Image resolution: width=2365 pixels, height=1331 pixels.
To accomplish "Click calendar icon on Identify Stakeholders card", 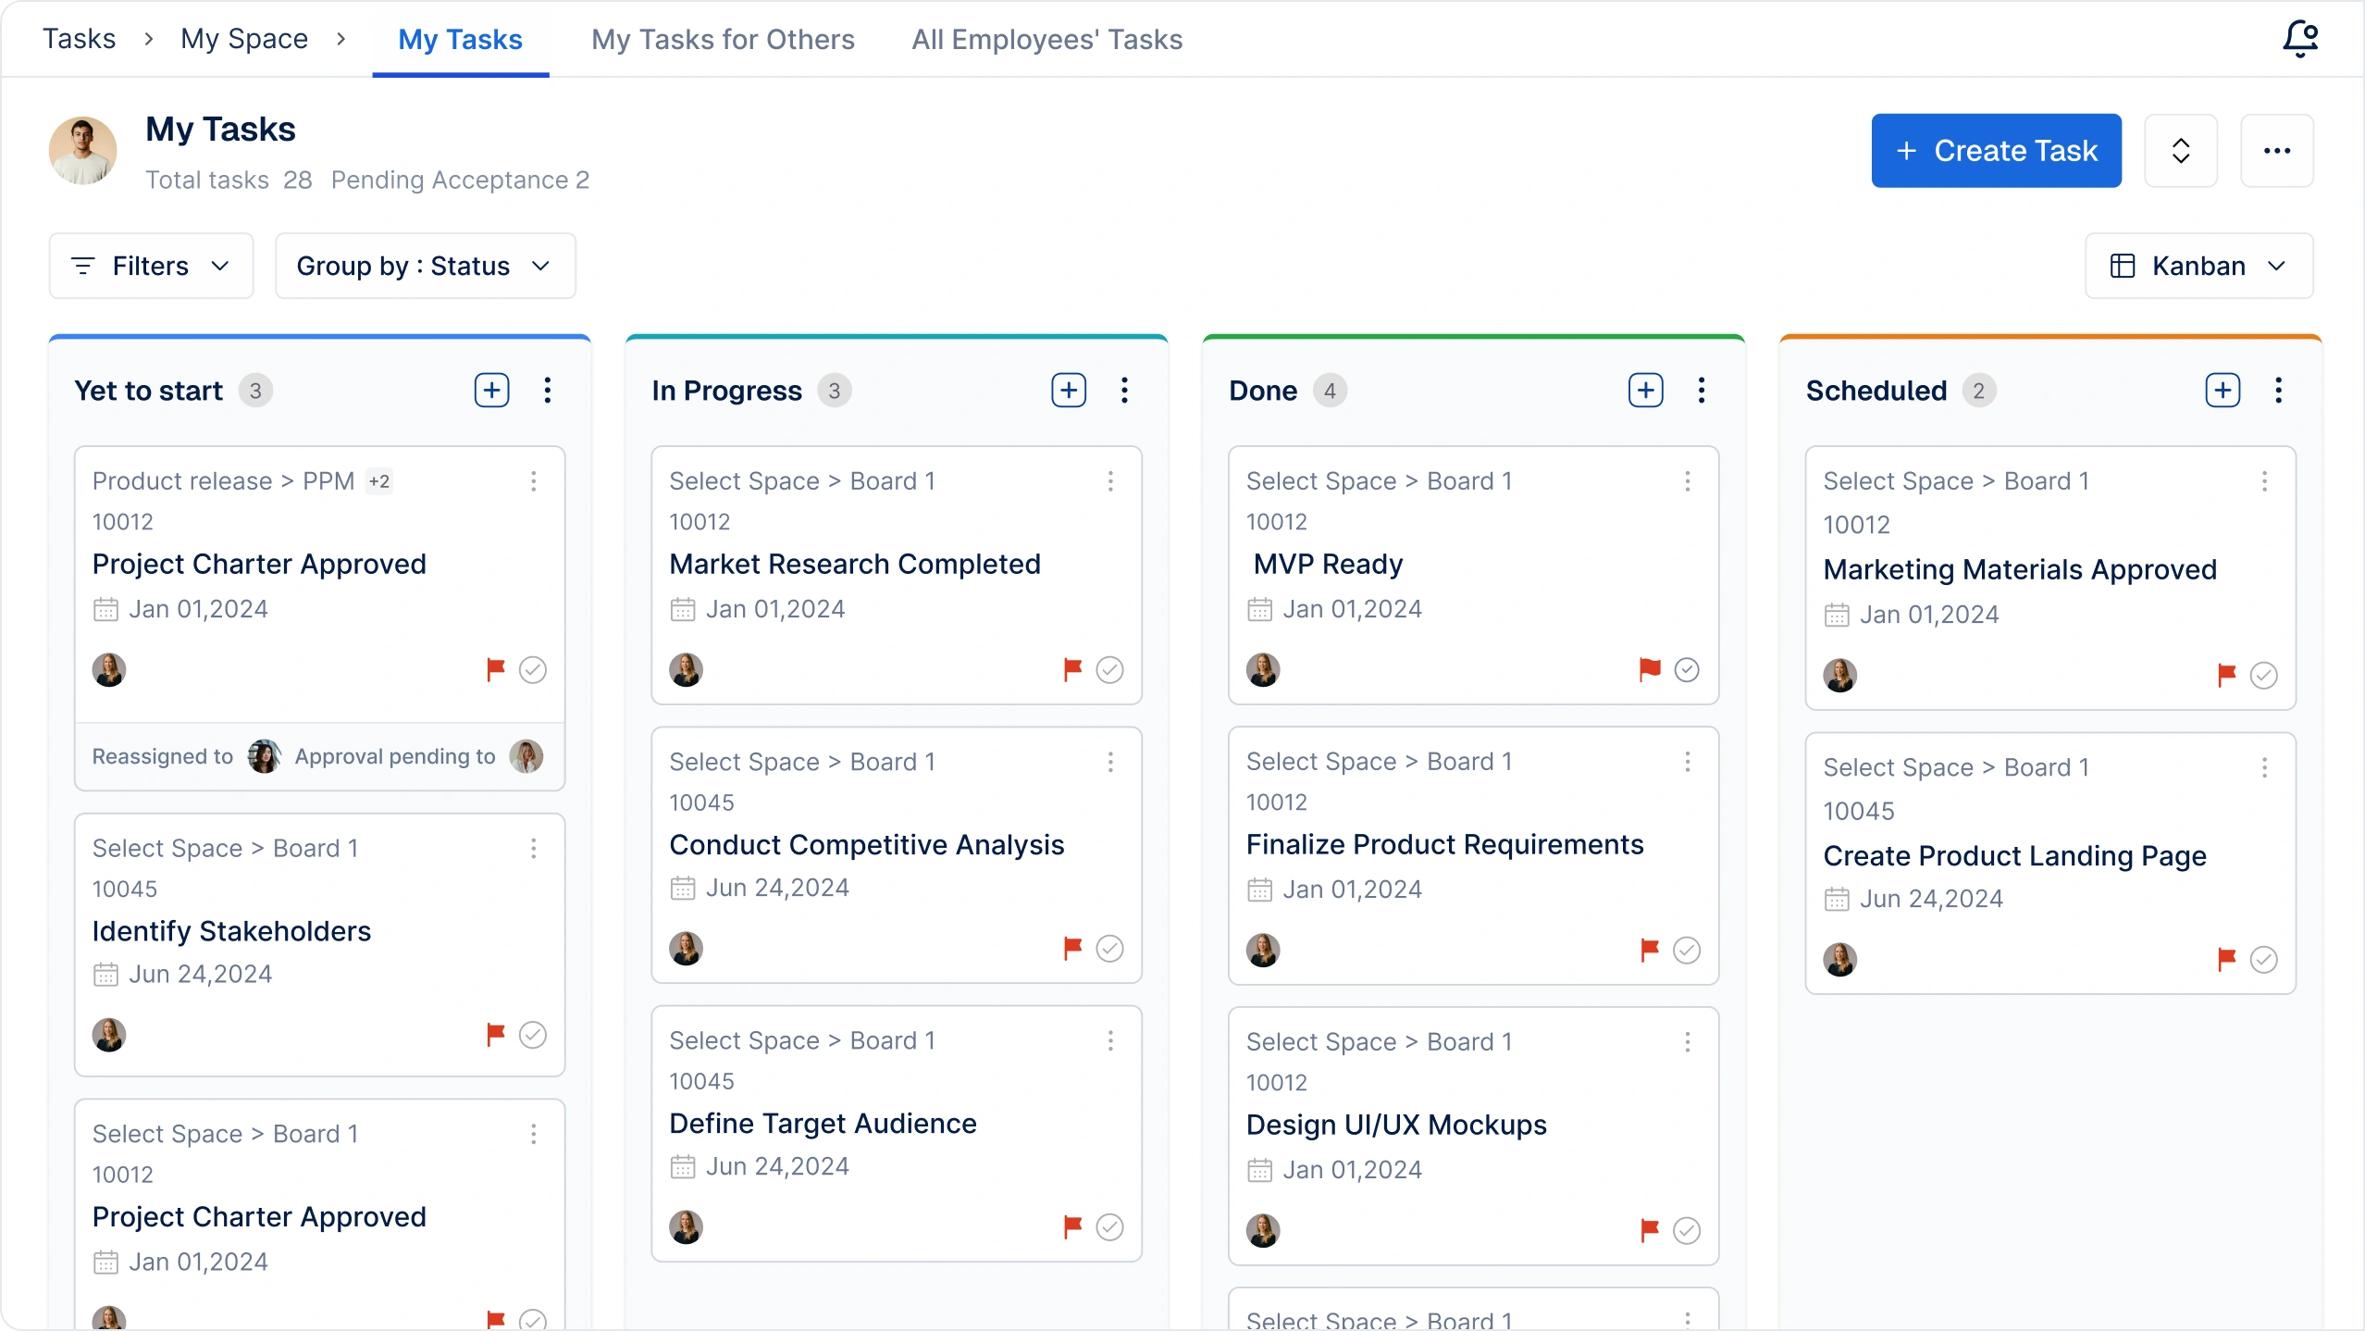I will [105, 974].
